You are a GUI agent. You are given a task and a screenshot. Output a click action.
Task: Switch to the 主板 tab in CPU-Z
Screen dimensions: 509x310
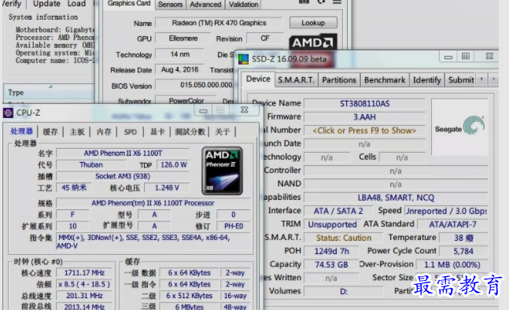coord(77,132)
